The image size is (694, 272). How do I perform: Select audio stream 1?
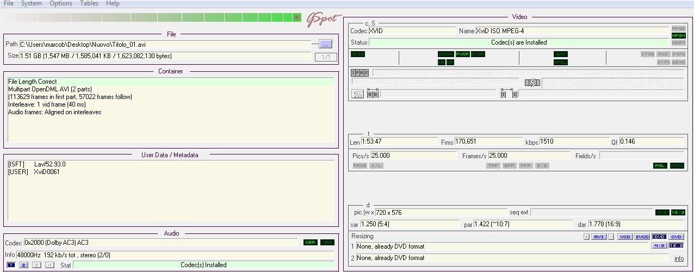pos(11,265)
